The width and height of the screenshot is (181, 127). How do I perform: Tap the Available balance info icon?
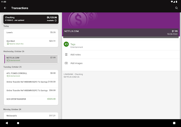56,20
